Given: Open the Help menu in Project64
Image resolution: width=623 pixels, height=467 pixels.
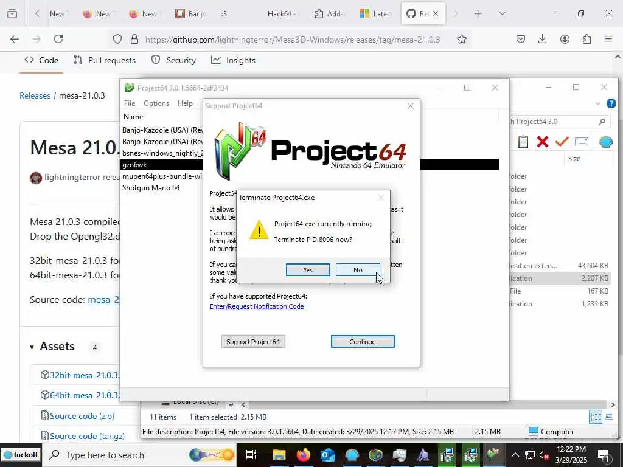Looking at the screenshot, I should (185, 103).
